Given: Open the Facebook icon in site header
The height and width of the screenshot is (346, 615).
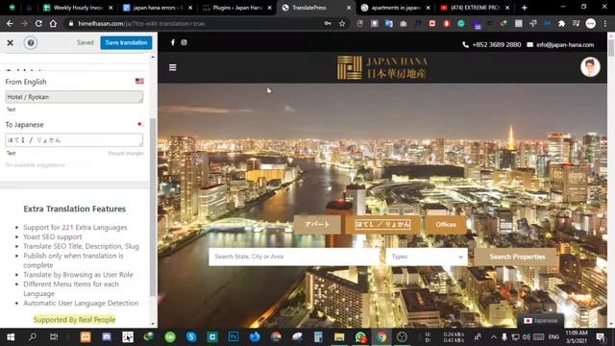Looking at the screenshot, I should 173,42.
